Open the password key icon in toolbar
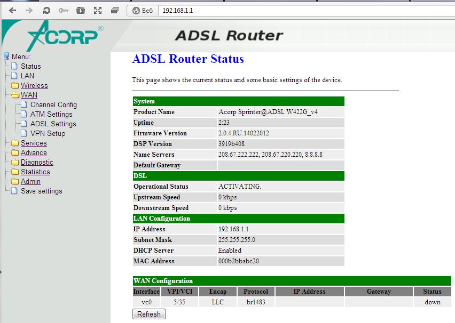 (63, 11)
